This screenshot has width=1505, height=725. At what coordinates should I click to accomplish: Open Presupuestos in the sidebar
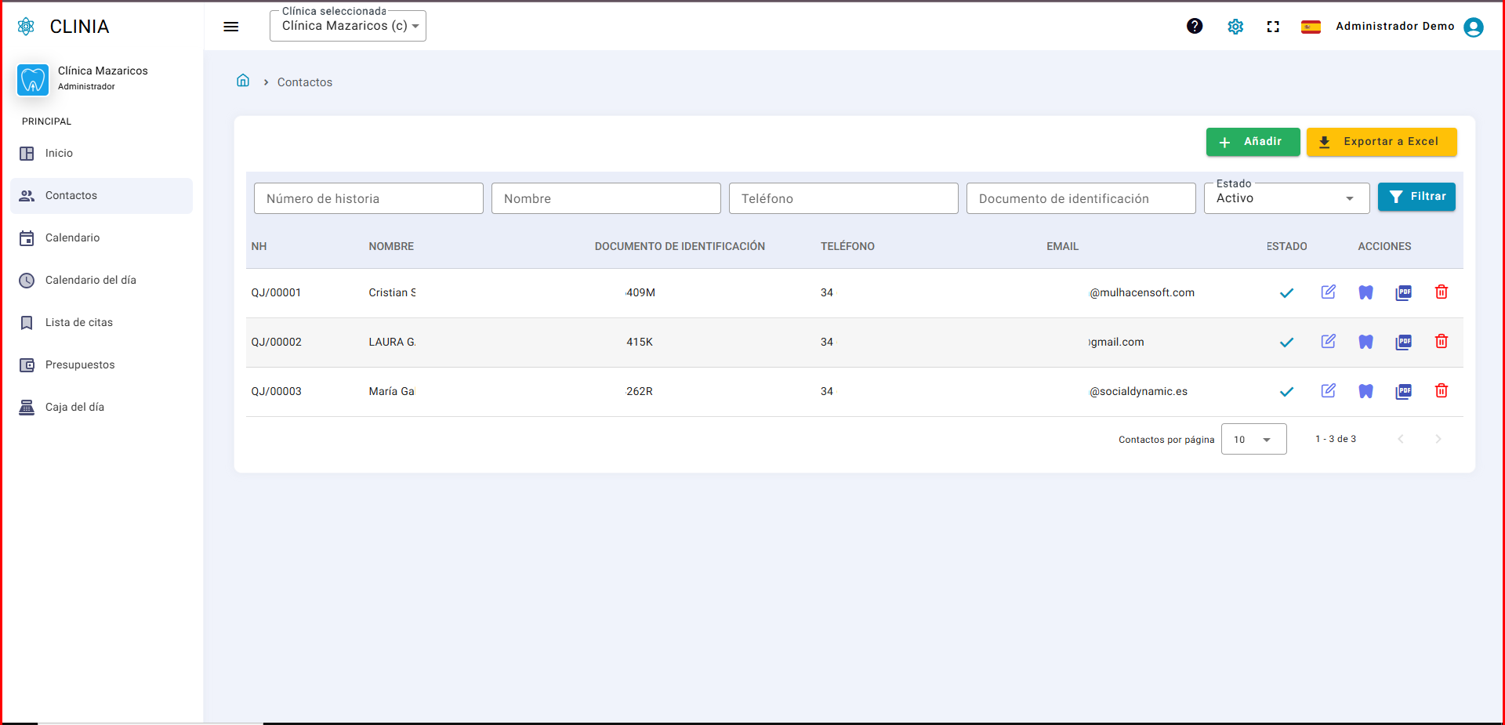[101, 365]
